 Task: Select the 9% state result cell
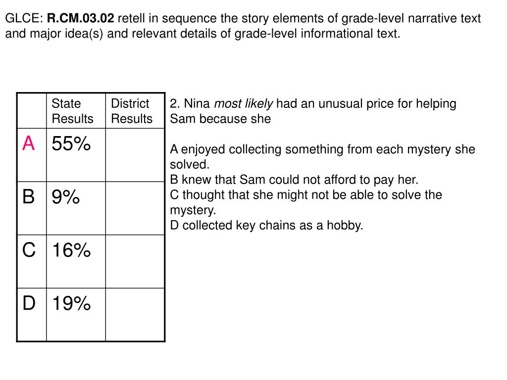tap(76, 208)
